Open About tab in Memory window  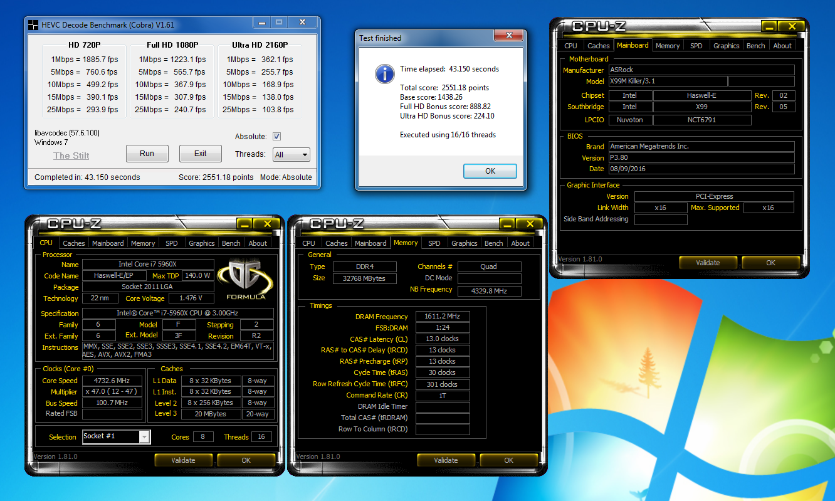coord(520,243)
